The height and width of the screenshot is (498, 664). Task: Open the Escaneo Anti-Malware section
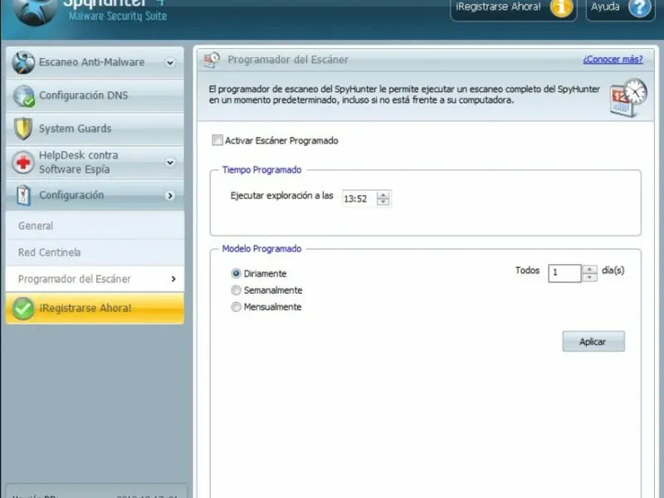[95, 62]
